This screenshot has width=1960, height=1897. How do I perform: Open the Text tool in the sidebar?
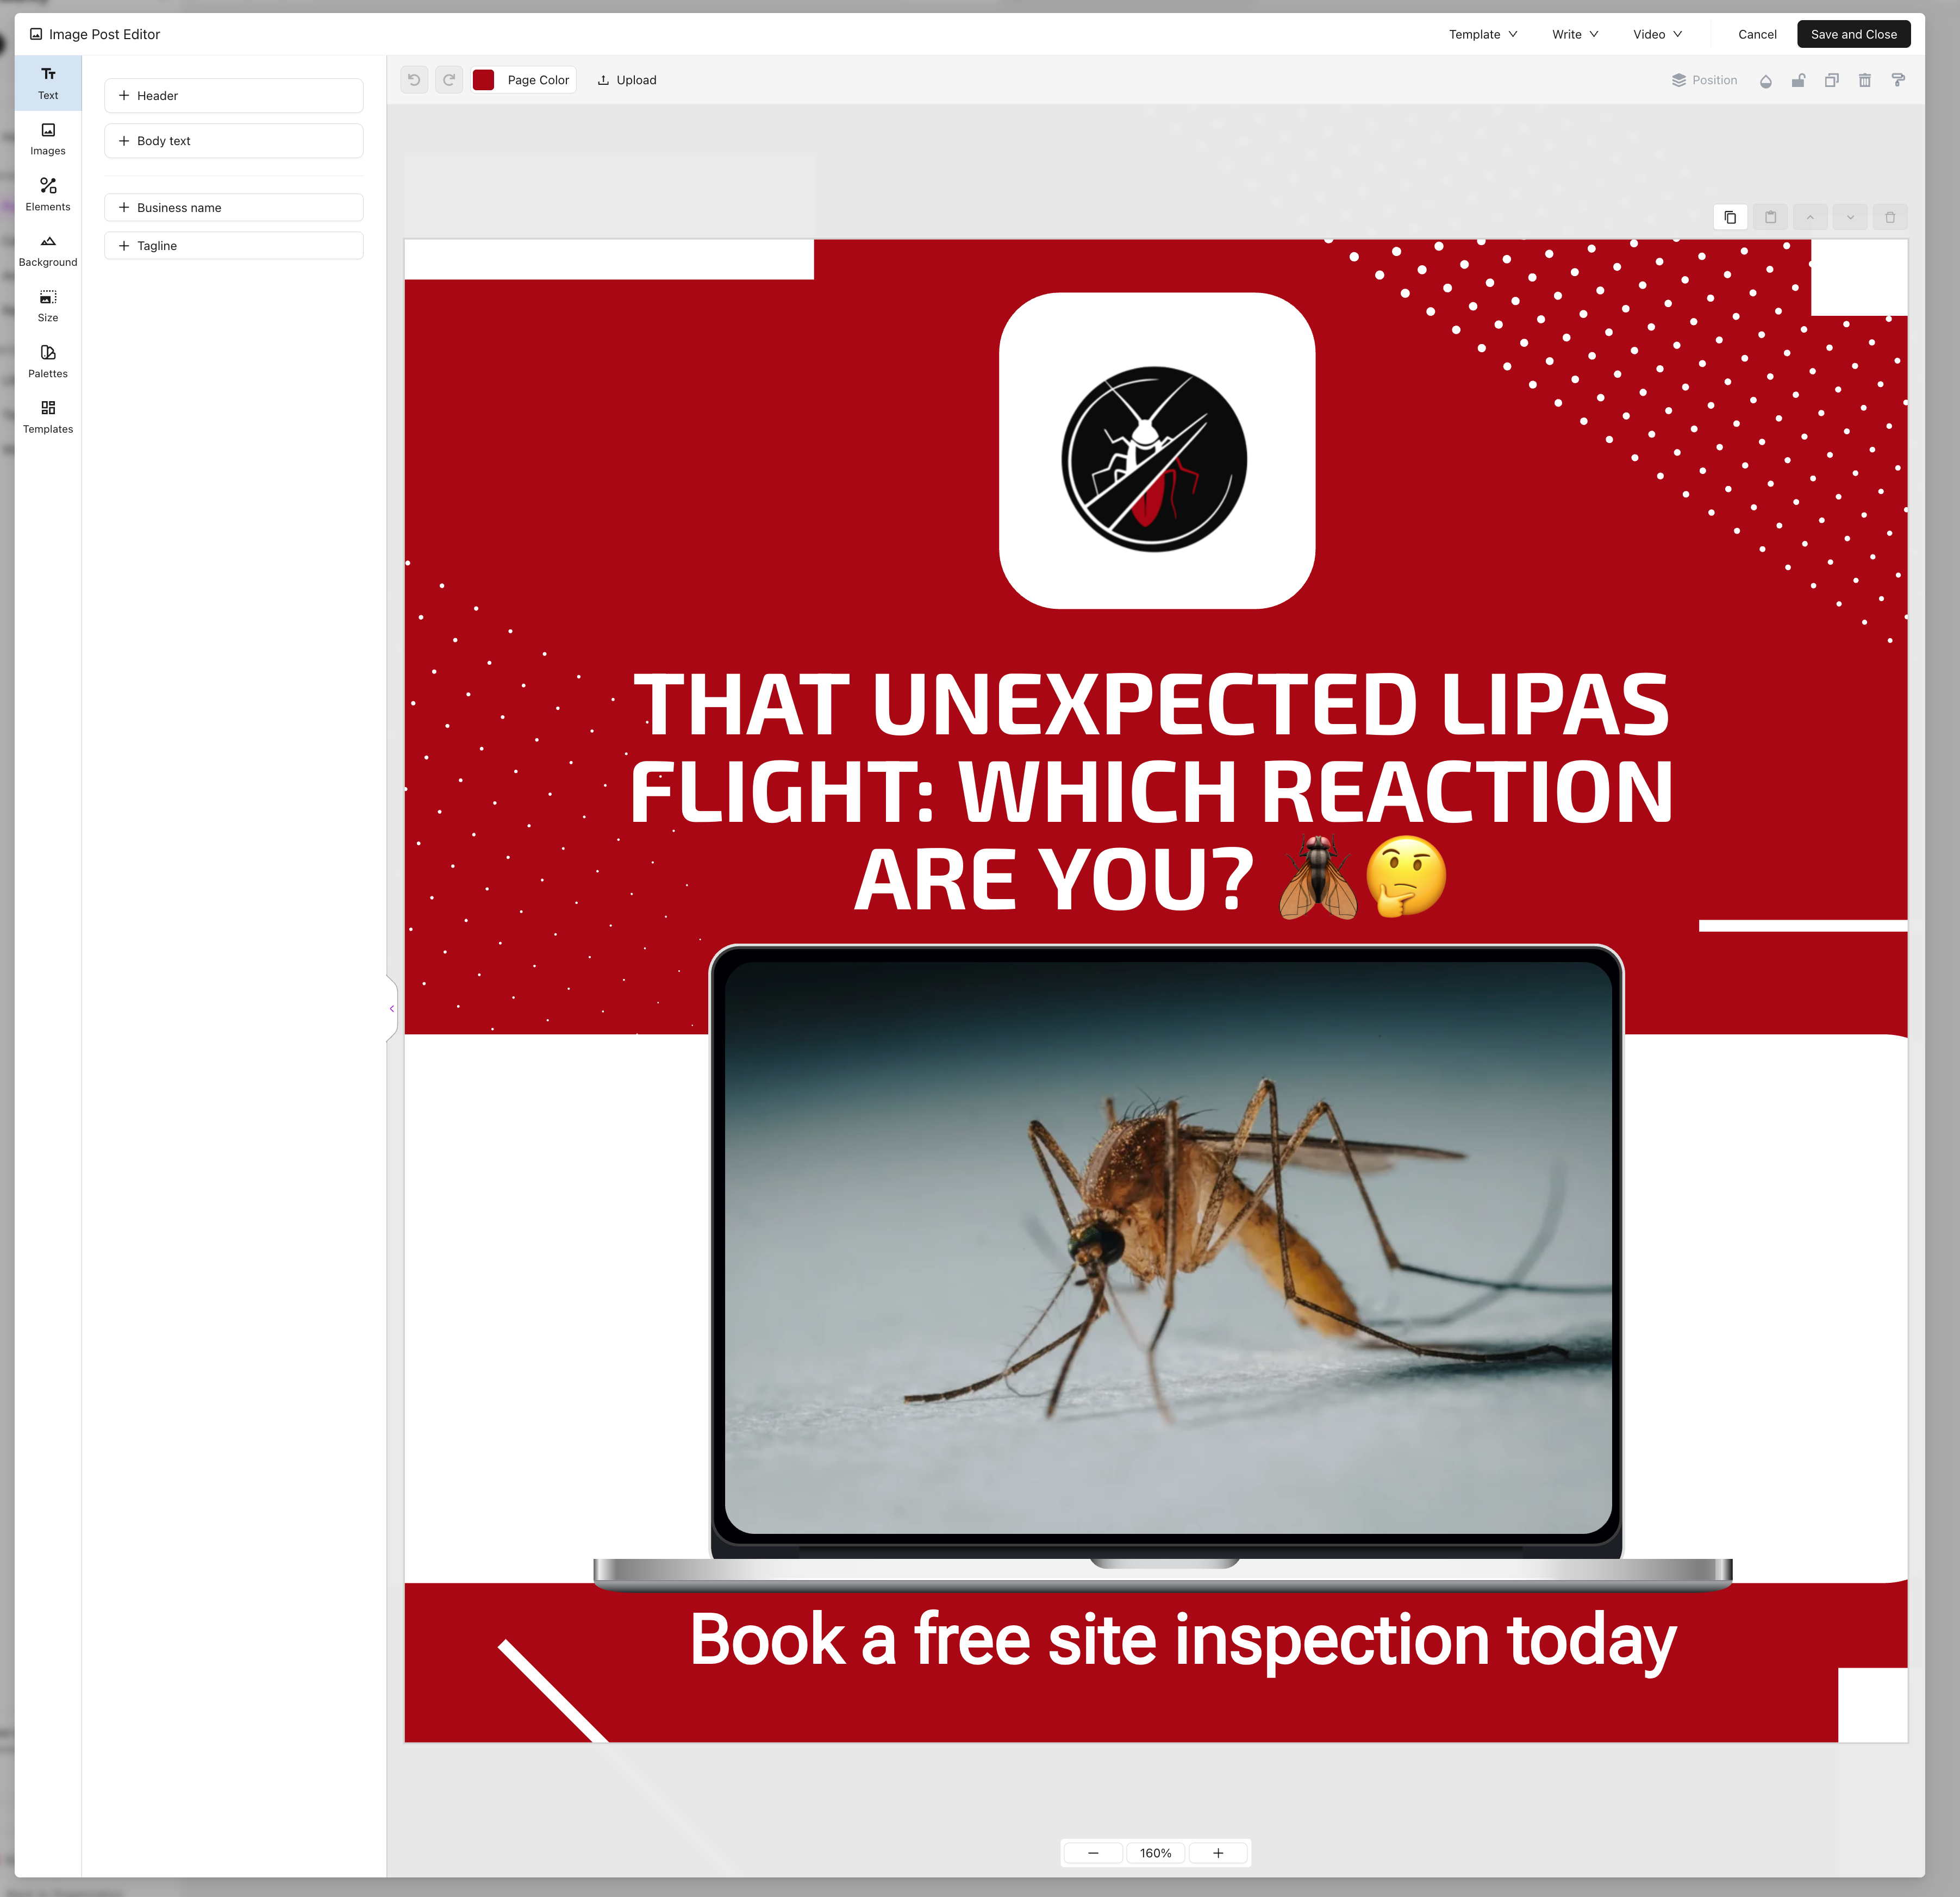[48, 83]
